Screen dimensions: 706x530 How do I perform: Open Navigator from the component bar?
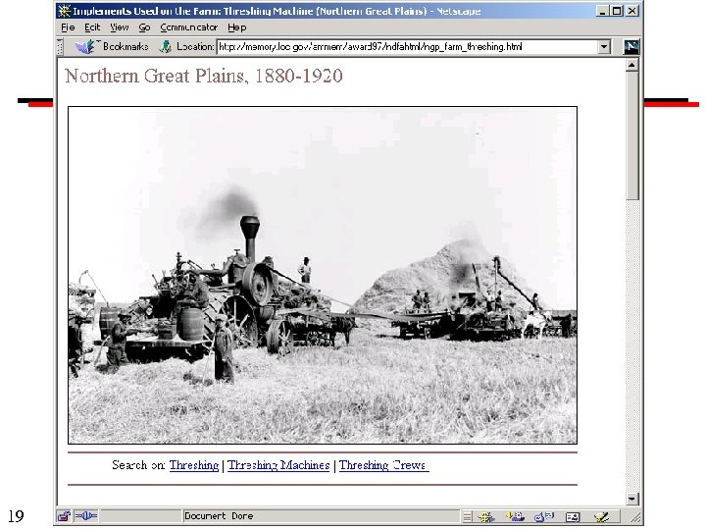(486, 516)
